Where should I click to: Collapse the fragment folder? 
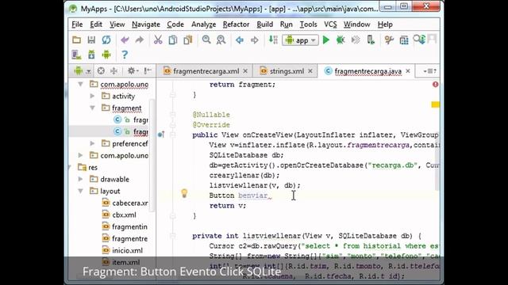[x=92, y=108]
